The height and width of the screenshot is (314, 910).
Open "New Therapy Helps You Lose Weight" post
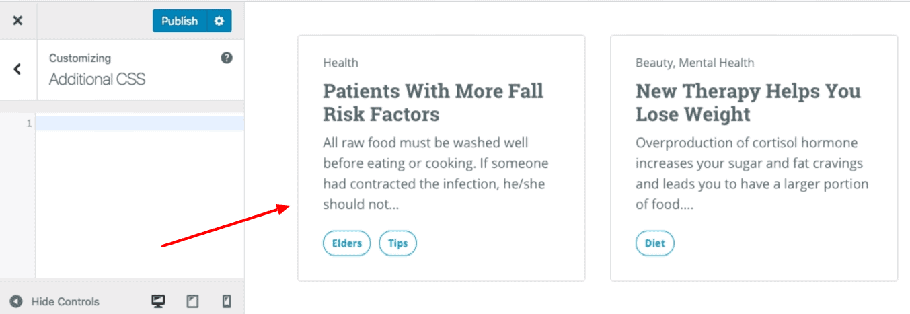[x=748, y=102]
